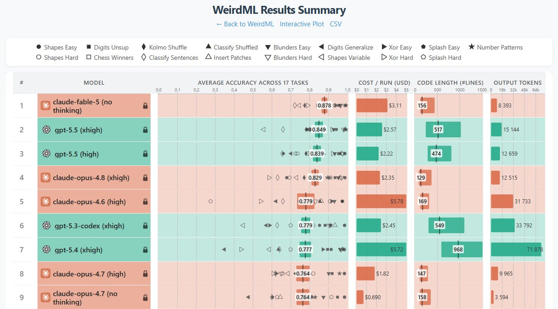Click the Model column header
This screenshot has height=309, width=558.
(x=94, y=82)
